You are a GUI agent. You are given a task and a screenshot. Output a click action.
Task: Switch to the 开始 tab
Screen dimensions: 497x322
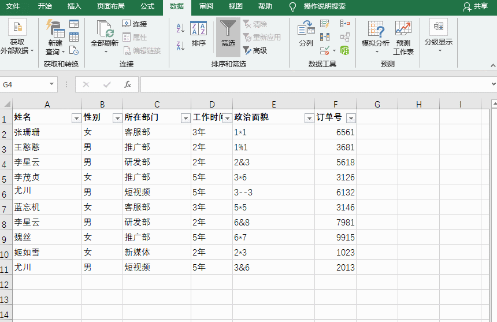44,6
